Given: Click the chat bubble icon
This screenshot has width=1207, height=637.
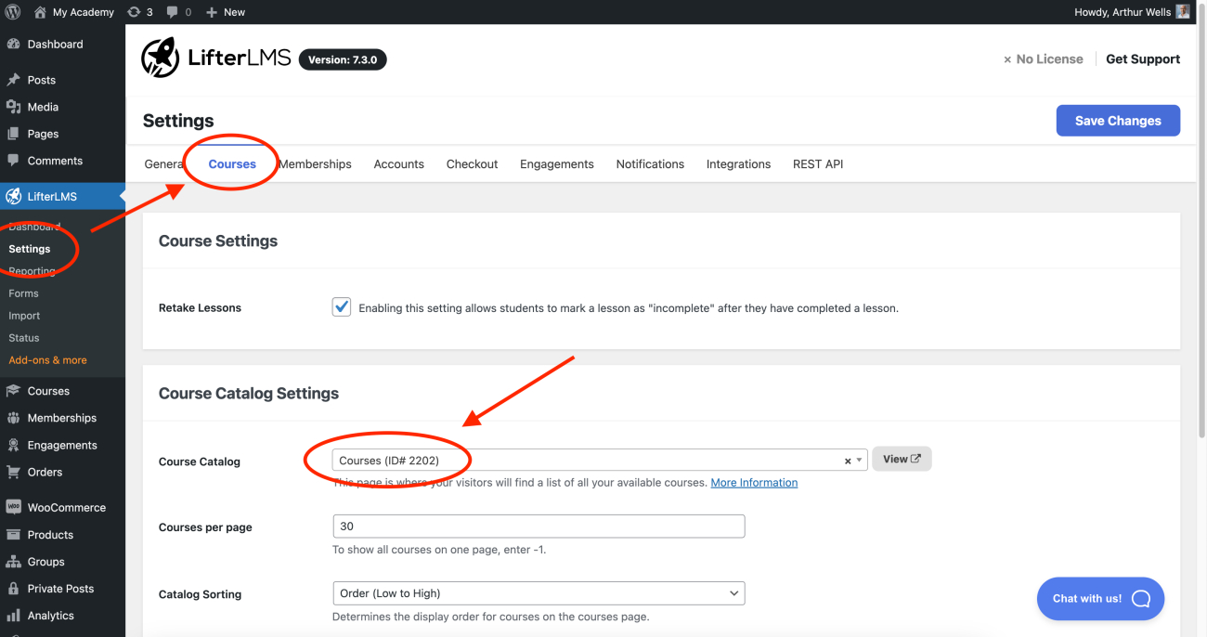Looking at the screenshot, I should click(x=1141, y=598).
